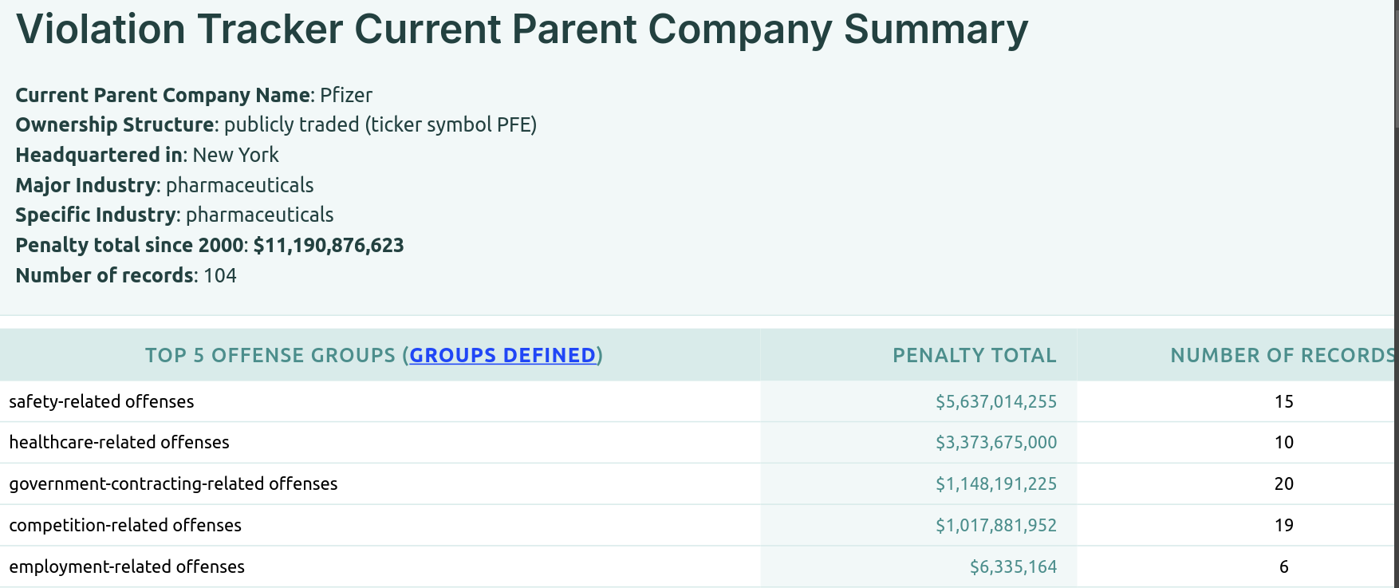Viewport: 1399px width, 588px height.
Task: Select the competition-related offenses row label
Action: coord(125,525)
